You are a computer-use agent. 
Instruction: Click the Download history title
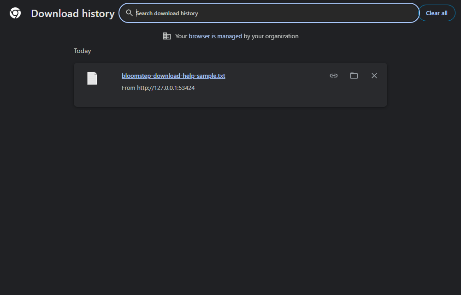73,13
